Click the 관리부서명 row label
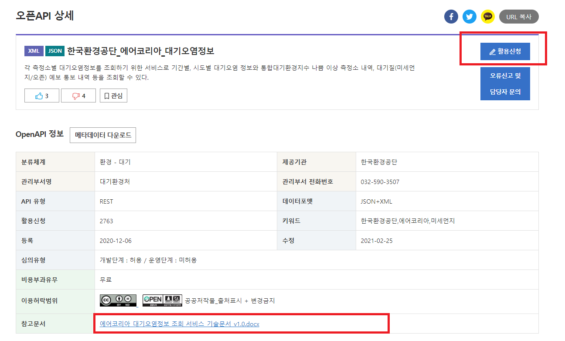Screen dimensions: 565x341 [36, 182]
